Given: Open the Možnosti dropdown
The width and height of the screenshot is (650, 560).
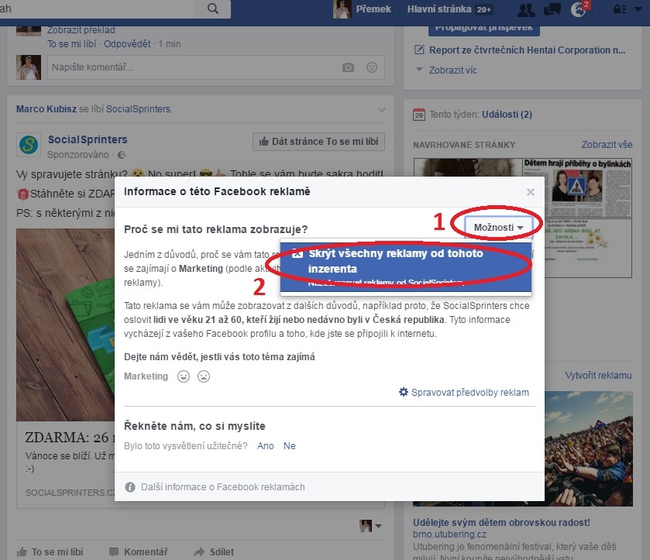Looking at the screenshot, I should [x=498, y=227].
